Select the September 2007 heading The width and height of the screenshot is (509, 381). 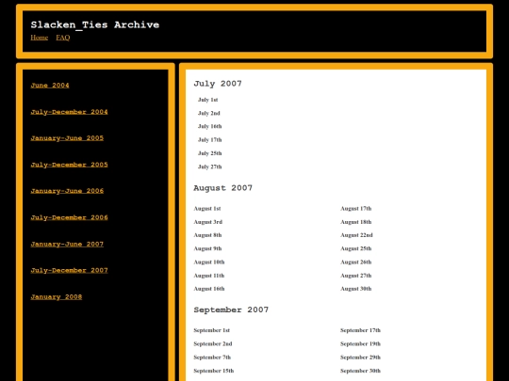tap(231, 310)
